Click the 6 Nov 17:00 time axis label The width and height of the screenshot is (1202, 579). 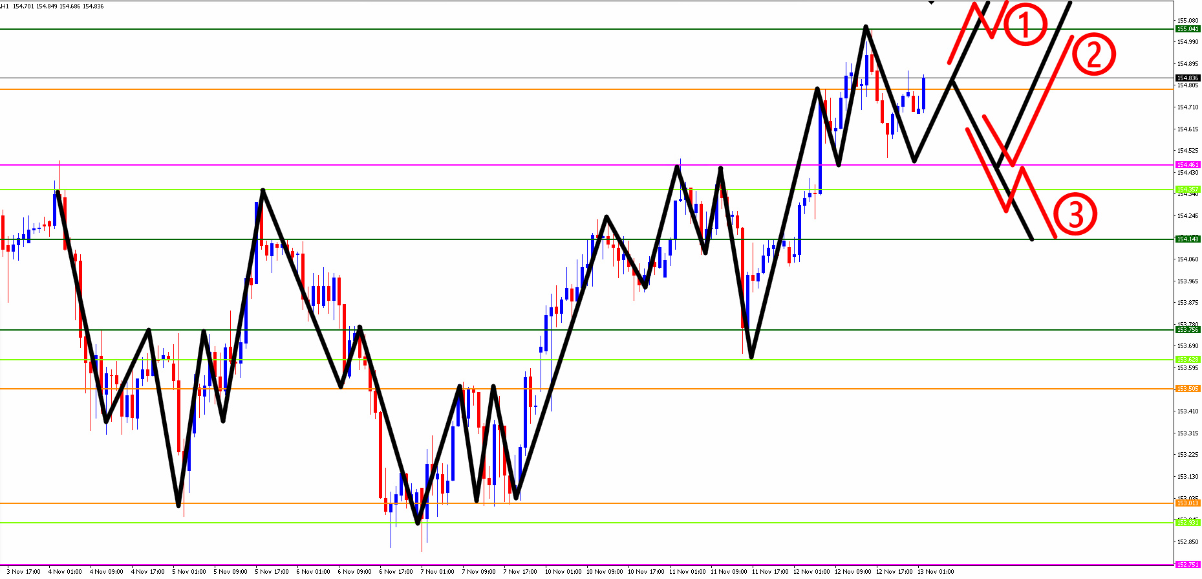tap(396, 572)
